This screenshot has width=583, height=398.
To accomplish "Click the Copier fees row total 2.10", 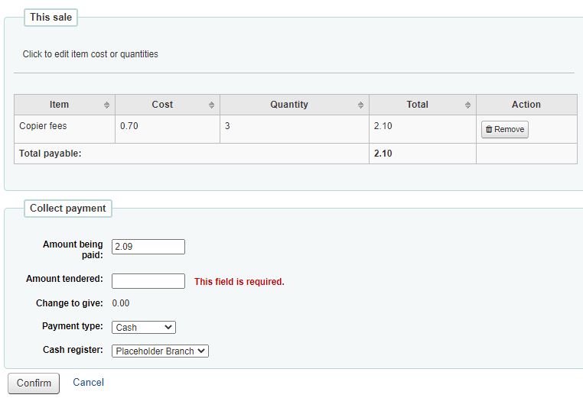I will (x=383, y=126).
